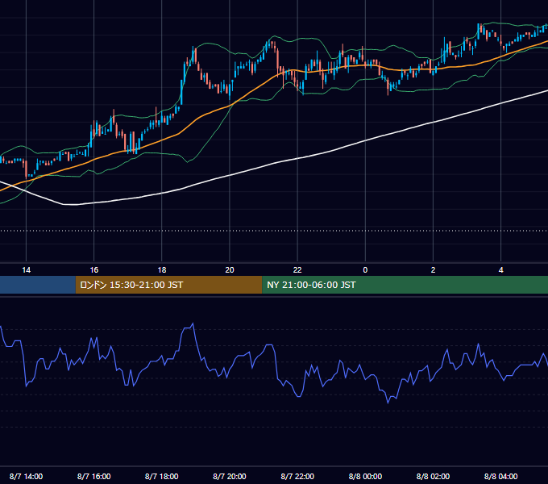Click the 16 hour axis label
The image size is (548, 484).
pos(94,270)
